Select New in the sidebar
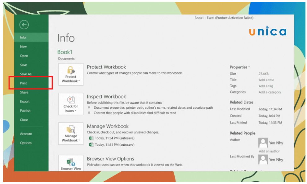307x184 pixels. [31, 47]
